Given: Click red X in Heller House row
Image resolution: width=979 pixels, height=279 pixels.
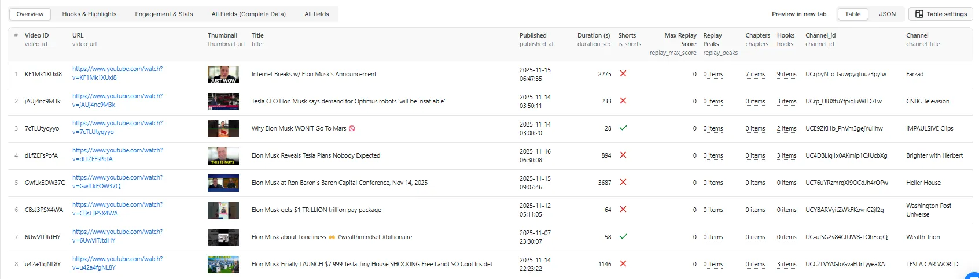Looking at the screenshot, I should coord(623,183).
